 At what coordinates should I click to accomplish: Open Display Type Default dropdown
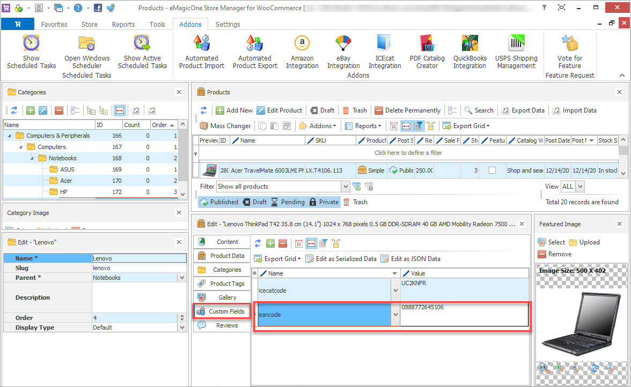pos(182,328)
